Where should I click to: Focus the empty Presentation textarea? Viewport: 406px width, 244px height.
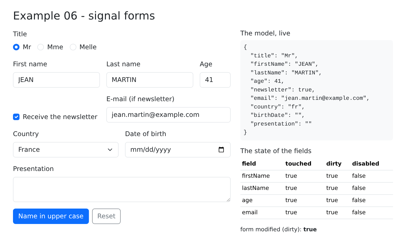click(x=122, y=189)
